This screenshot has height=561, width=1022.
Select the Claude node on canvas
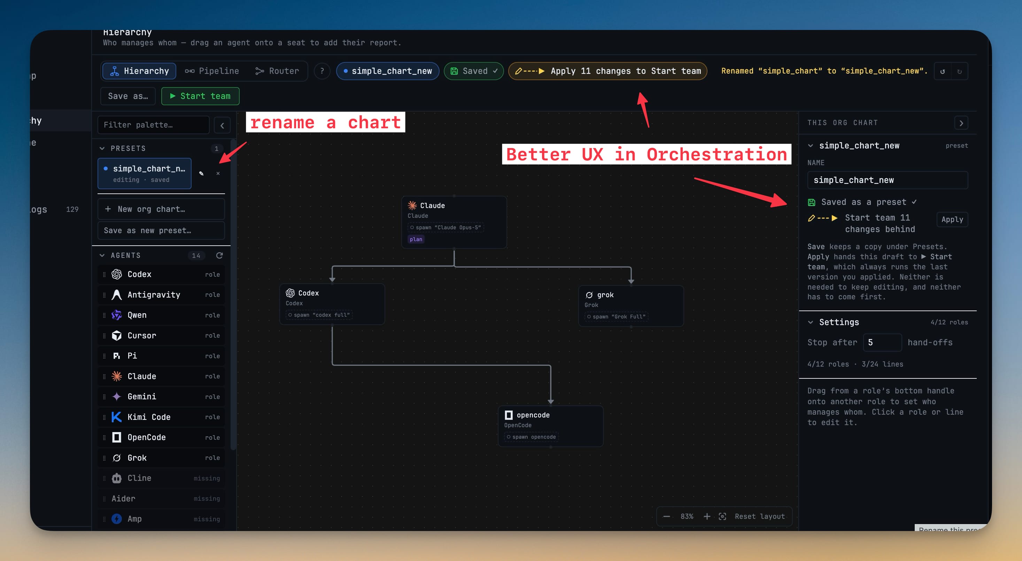(x=454, y=222)
